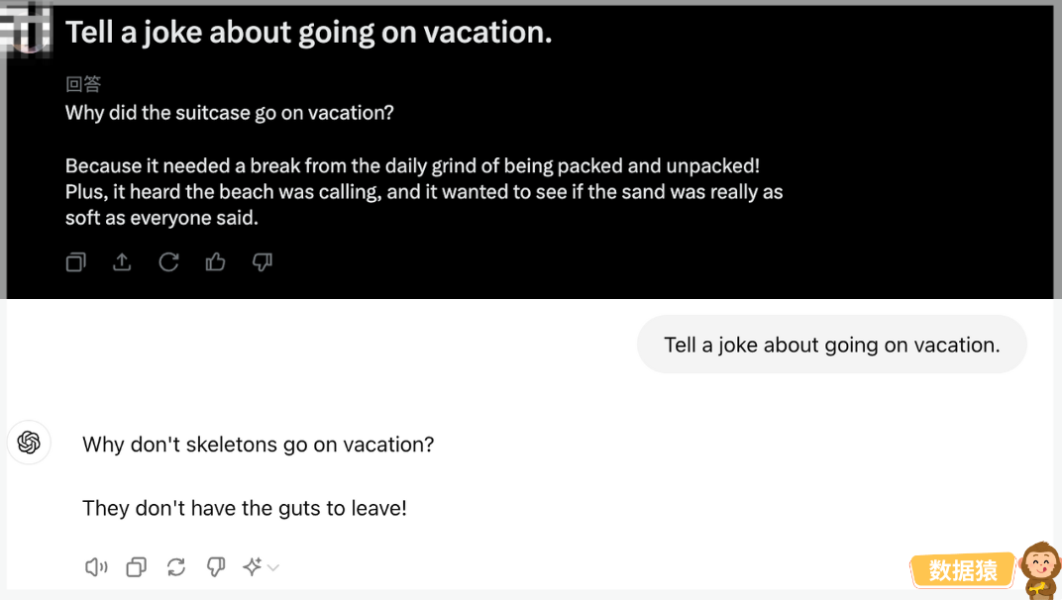Thumbs up the suitcase joke

(x=215, y=262)
